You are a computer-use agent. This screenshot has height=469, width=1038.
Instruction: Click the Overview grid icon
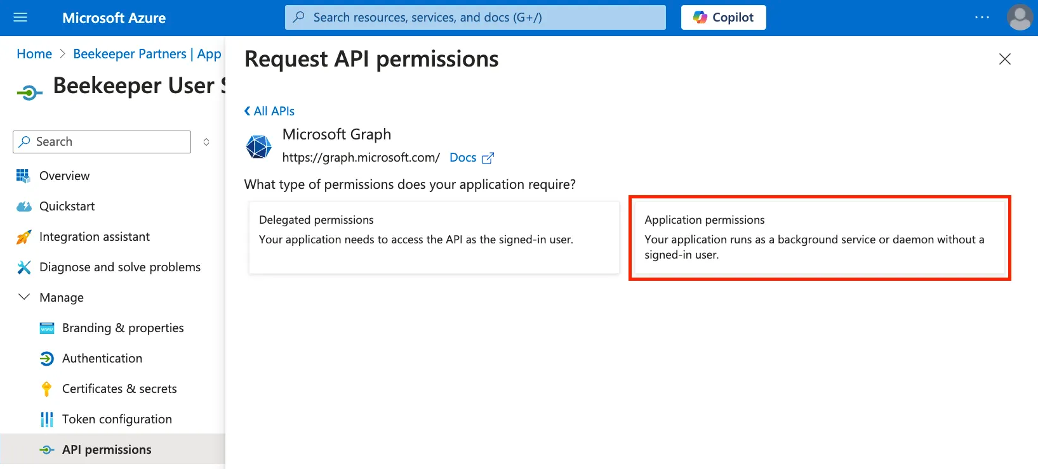tap(23, 176)
